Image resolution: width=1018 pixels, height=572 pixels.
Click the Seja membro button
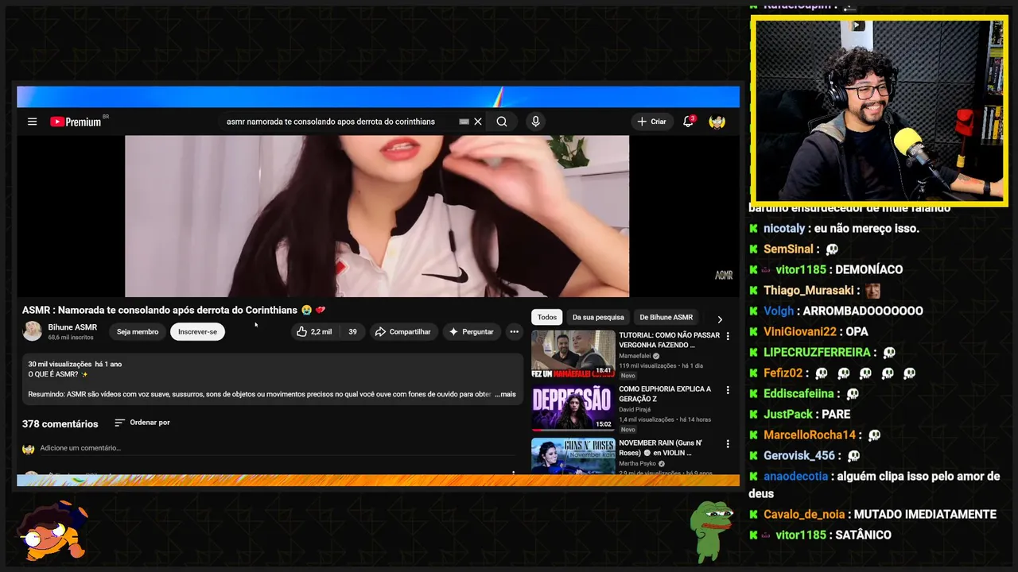(x=138, y=331)
